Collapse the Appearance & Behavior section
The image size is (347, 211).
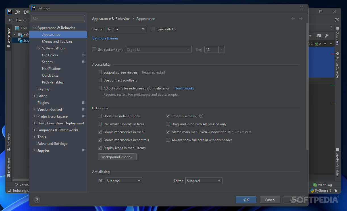pyautogui.click(x=34, y=28)
